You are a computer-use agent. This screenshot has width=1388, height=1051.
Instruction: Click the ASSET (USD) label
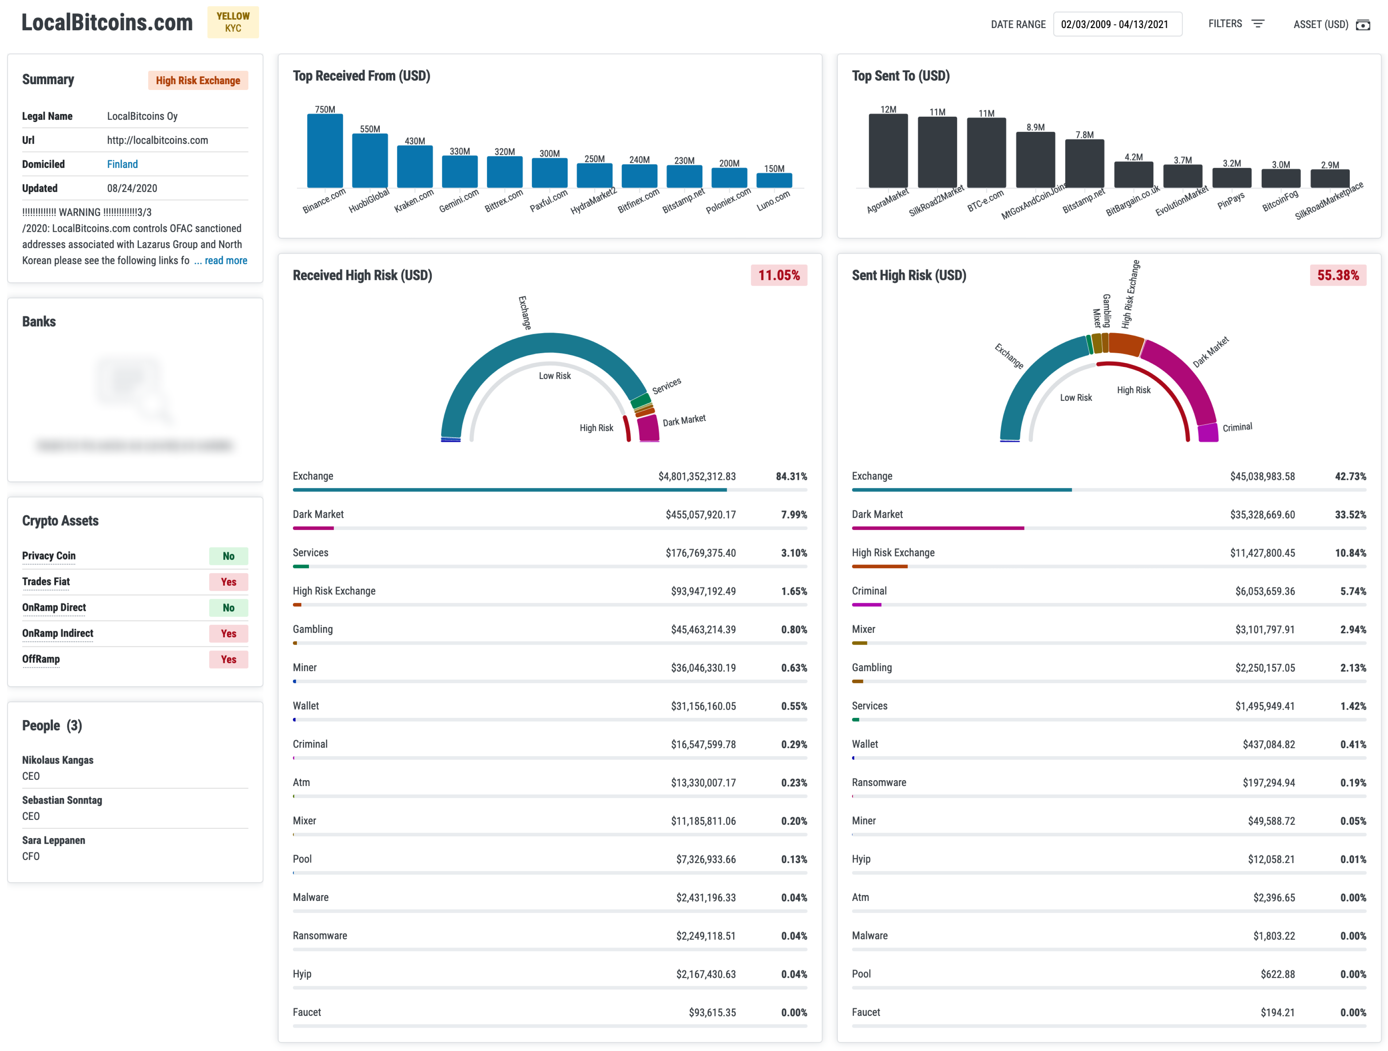coord(1320,24)
